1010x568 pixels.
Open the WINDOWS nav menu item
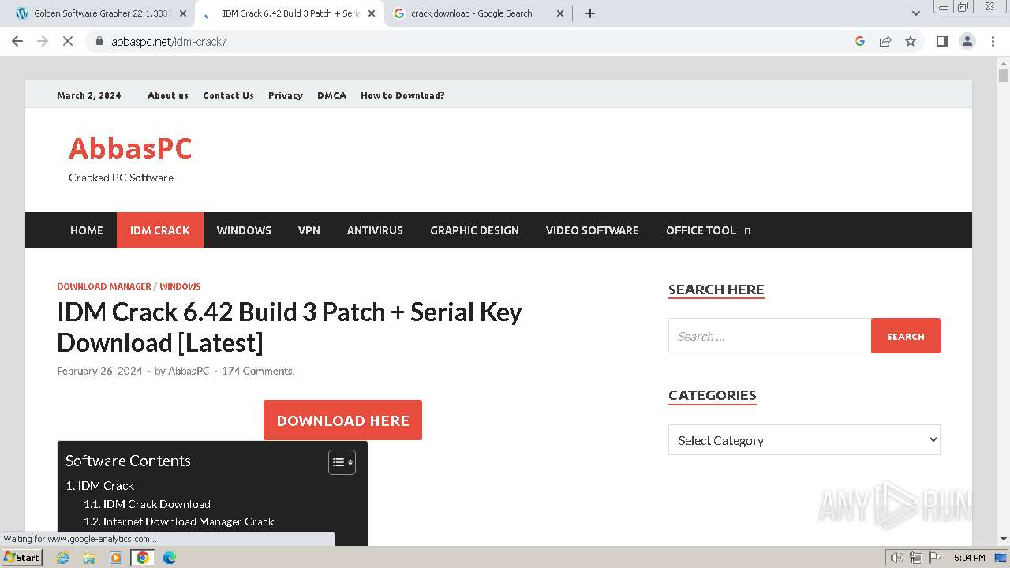pyautogui.click(x=244, y=230)
